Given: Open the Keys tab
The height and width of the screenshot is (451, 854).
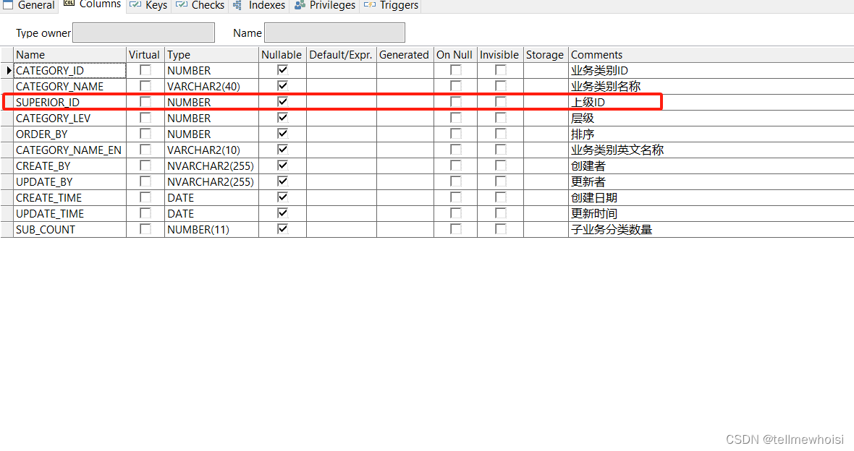Looking at the screenshot, I should click(x=148, y=6).
